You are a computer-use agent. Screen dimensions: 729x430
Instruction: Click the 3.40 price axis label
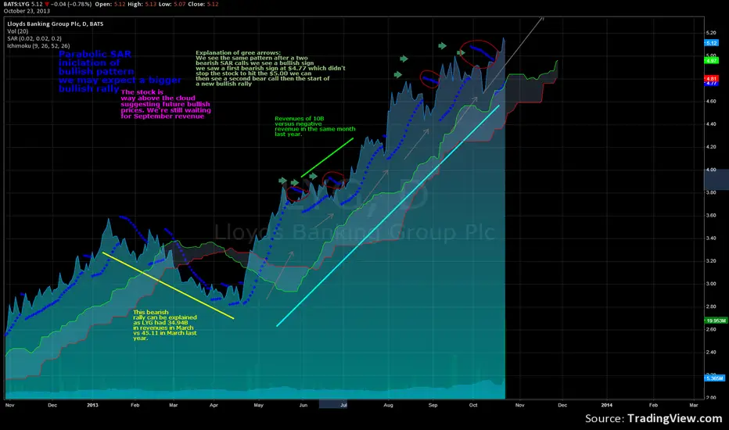point(711,238)
